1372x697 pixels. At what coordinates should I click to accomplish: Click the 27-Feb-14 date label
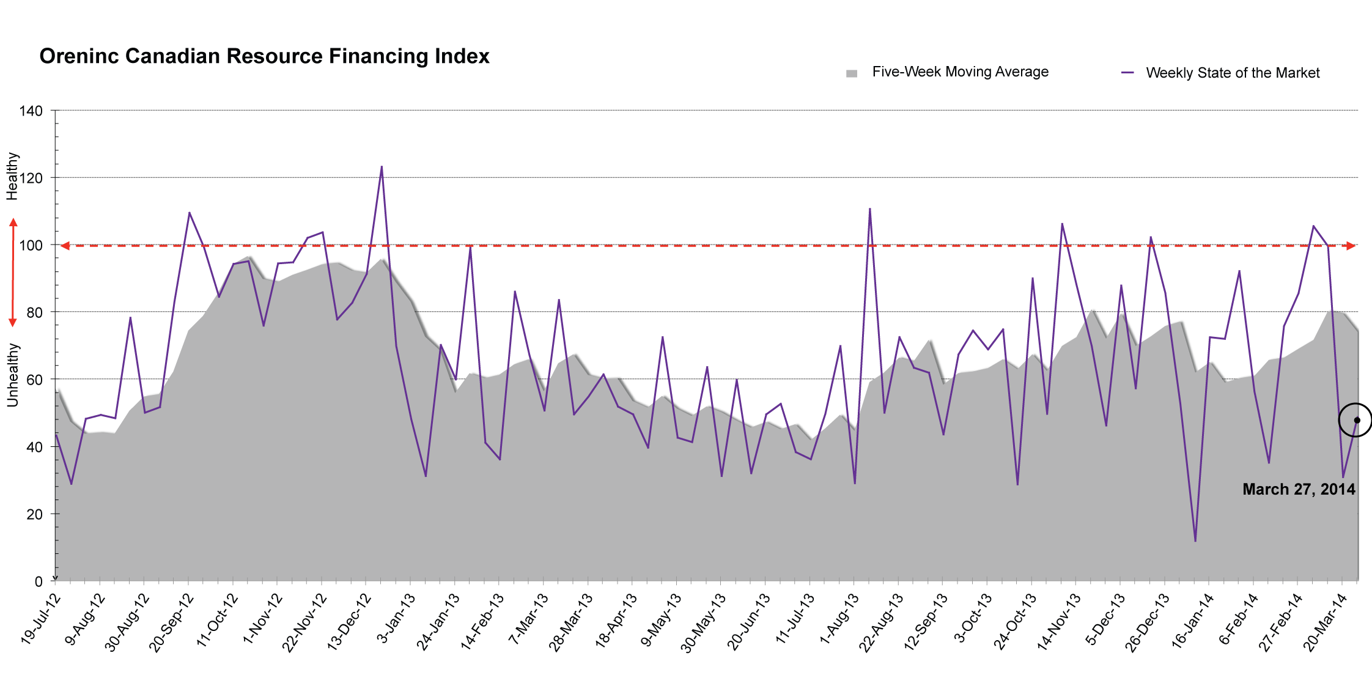[1281, 622]
